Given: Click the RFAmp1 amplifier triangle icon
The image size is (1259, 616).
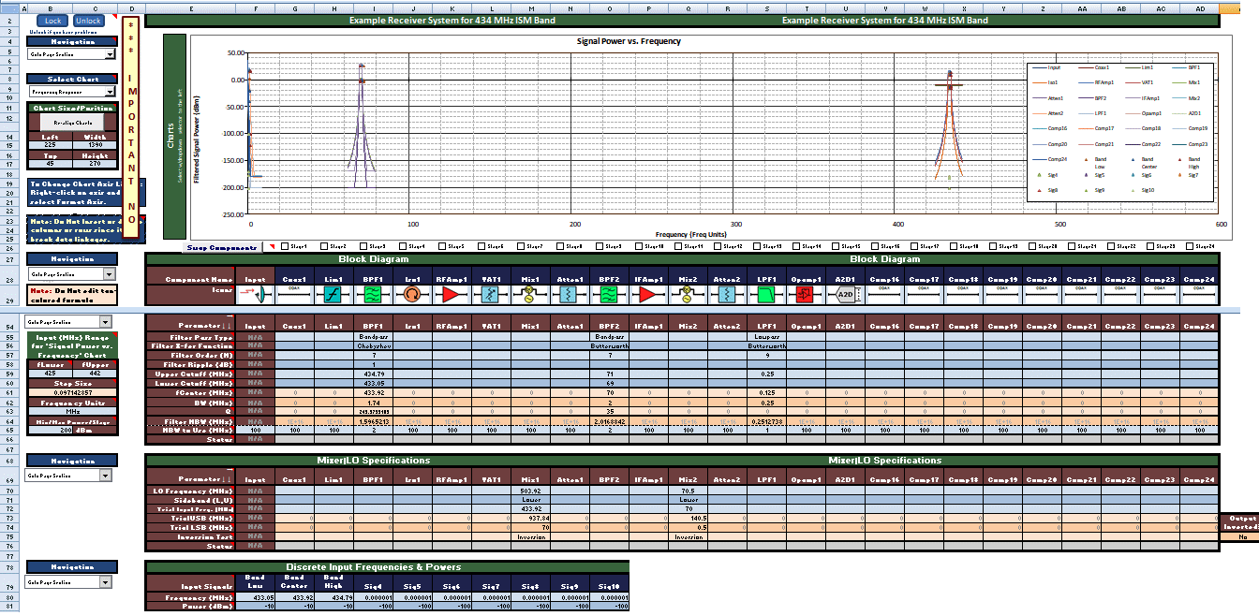Looking at the screenshot, I should tap(452, 295).
